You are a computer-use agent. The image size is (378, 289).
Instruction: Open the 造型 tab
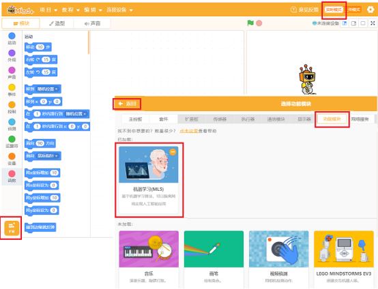pos(57,23)
